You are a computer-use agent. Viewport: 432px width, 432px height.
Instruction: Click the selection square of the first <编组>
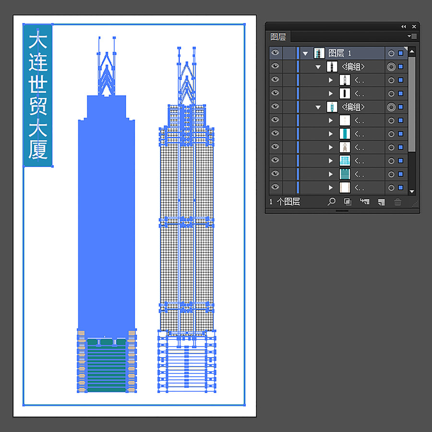click(401, 66)
